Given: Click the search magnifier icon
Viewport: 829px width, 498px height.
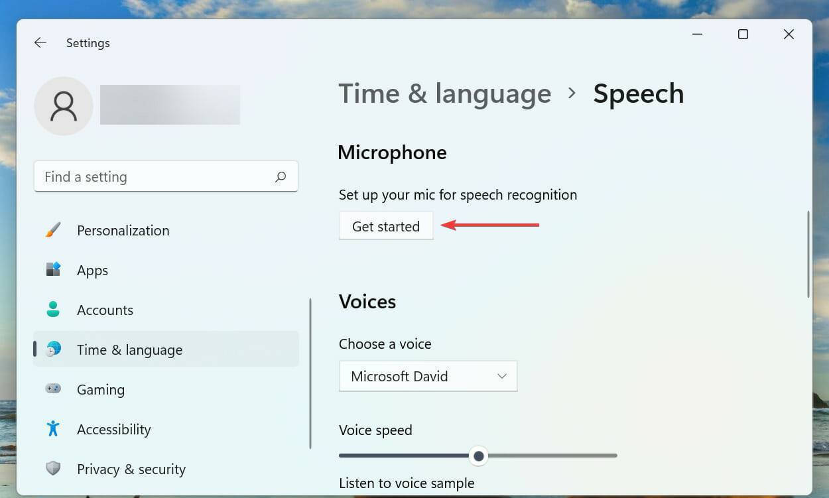Looking at the screenshot, I should [281, 176].
